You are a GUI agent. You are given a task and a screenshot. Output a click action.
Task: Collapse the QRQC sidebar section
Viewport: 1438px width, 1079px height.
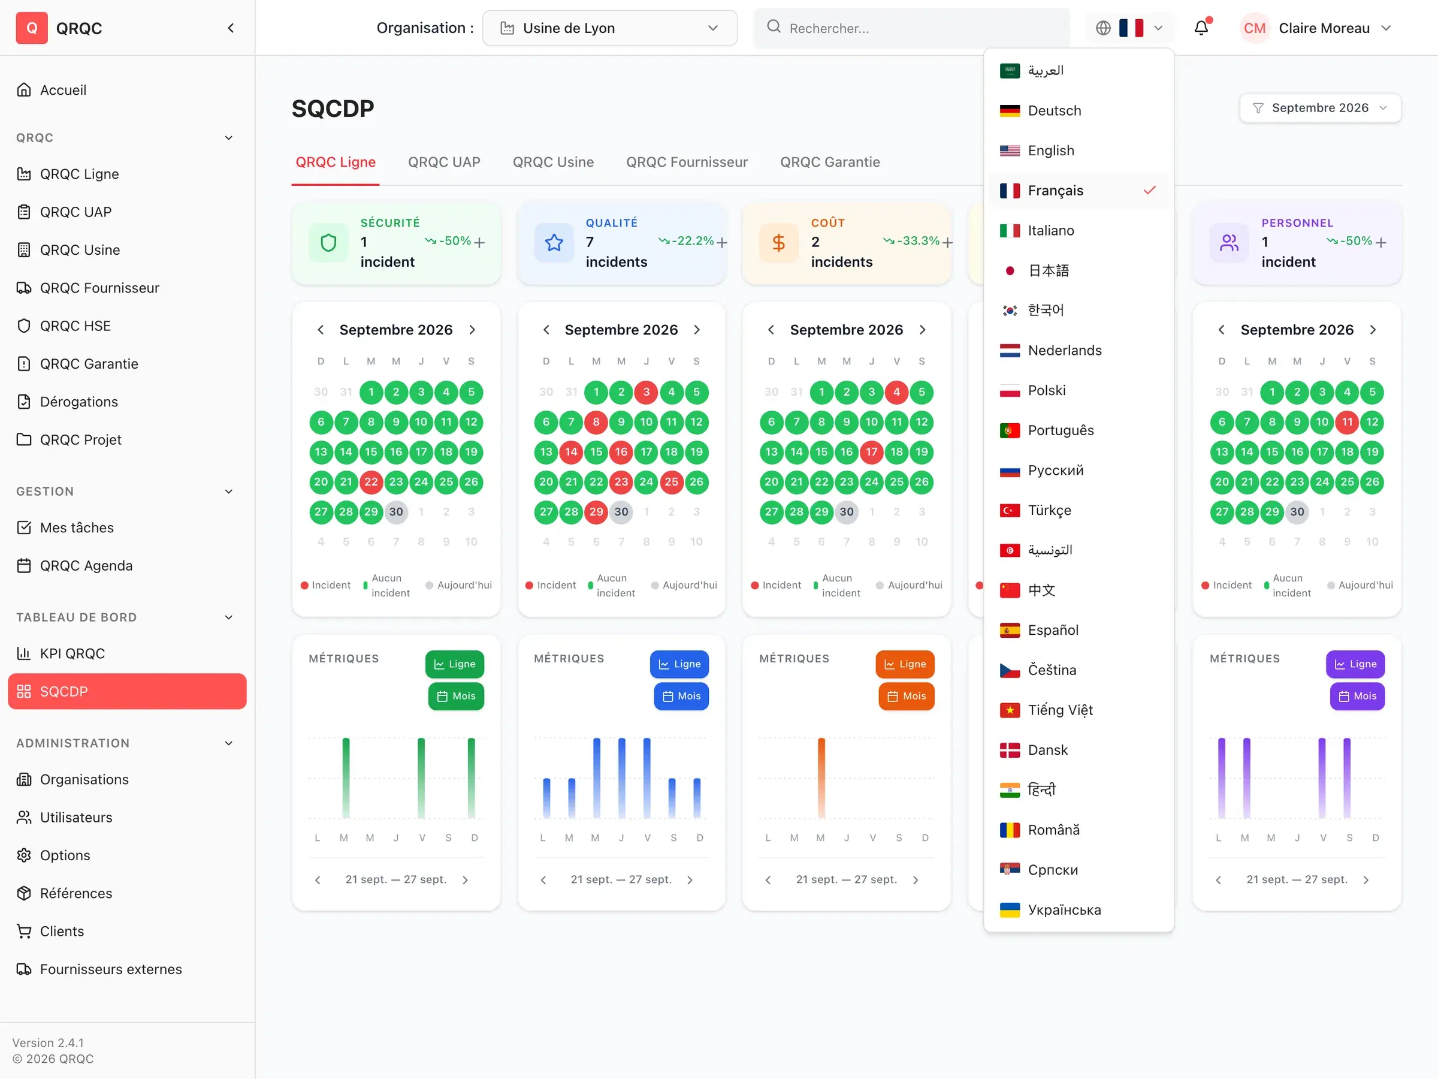pyautogui.click(x=229, y=138)
